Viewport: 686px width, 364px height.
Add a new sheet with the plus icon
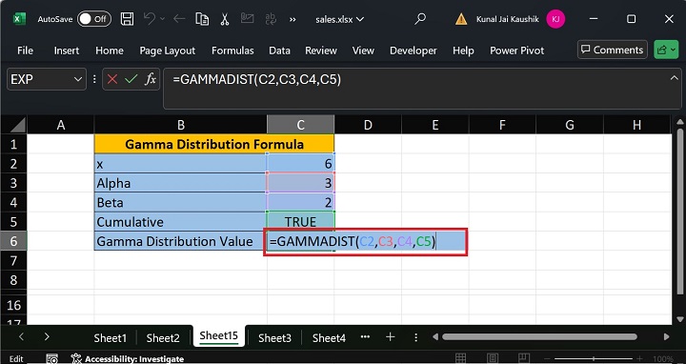click(391, 337)
